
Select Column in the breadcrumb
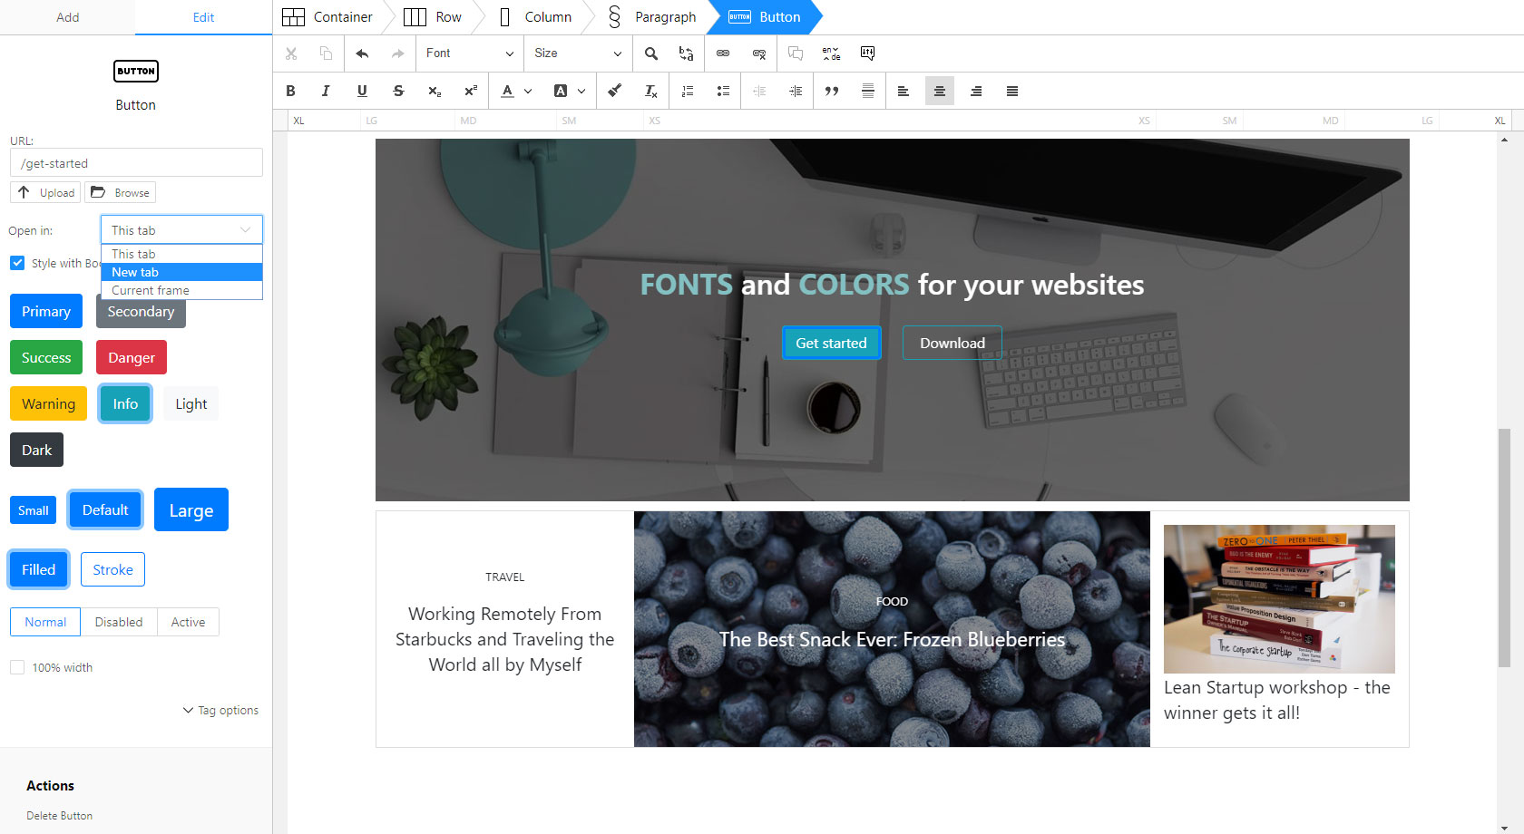pyautogui.click(x=536, y=17)
